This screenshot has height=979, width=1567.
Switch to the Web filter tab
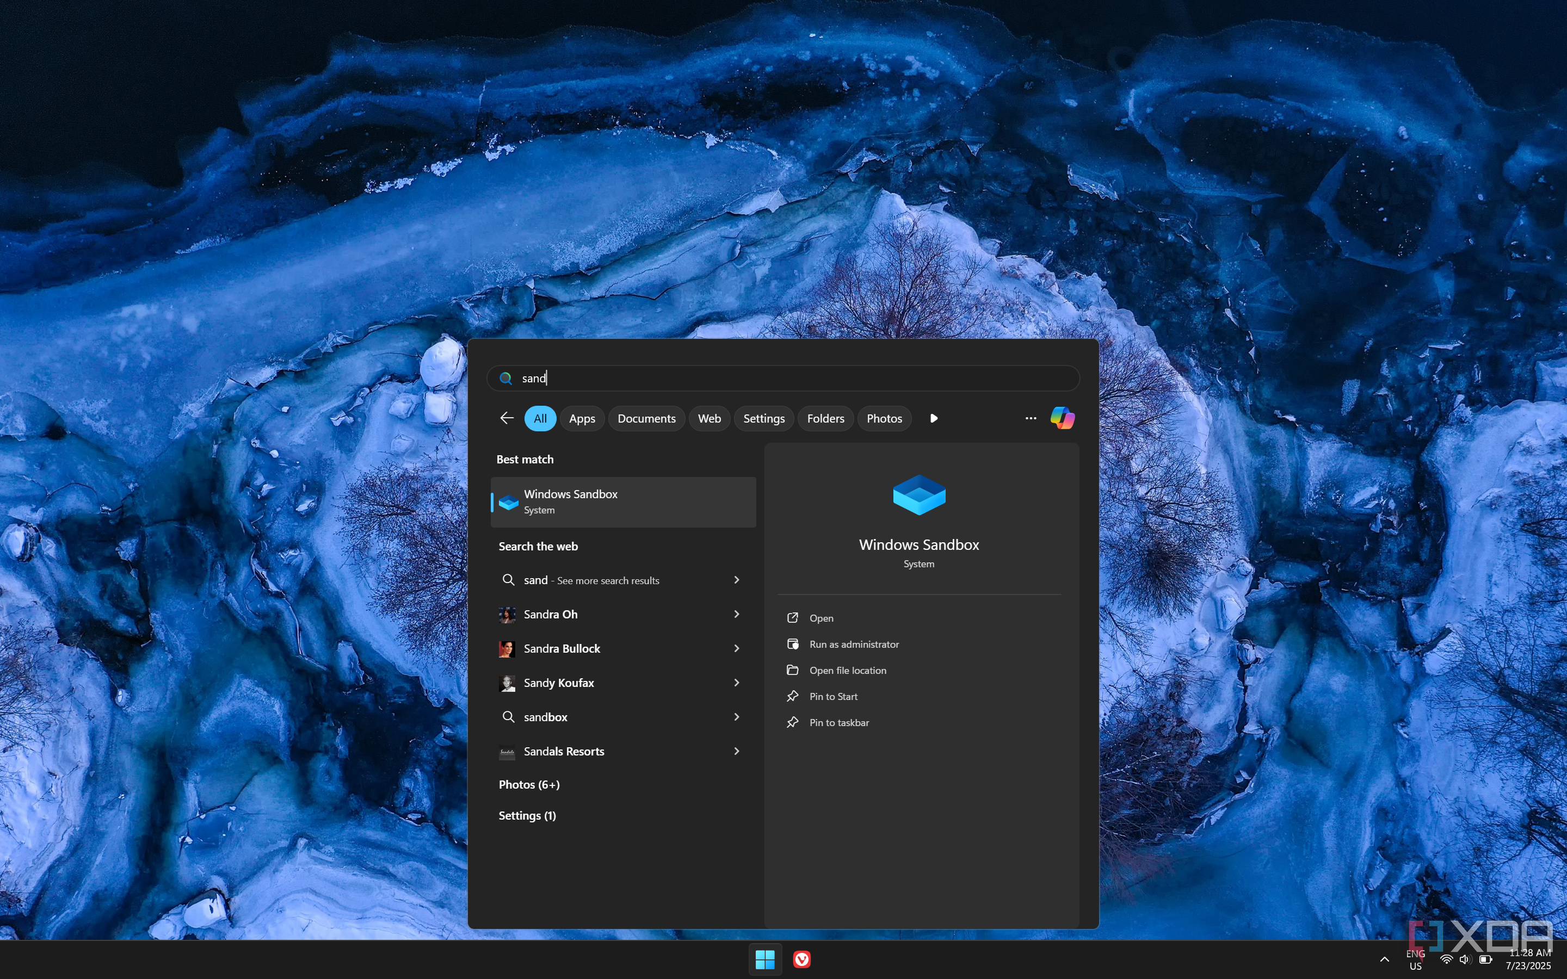(709, 418)
